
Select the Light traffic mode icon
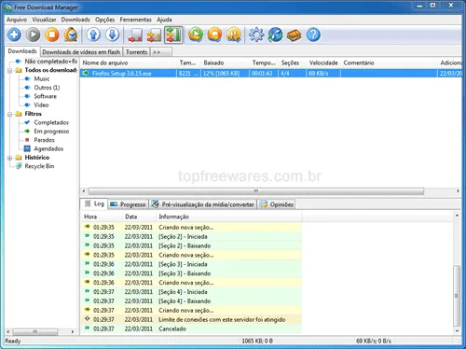point(135,35)
